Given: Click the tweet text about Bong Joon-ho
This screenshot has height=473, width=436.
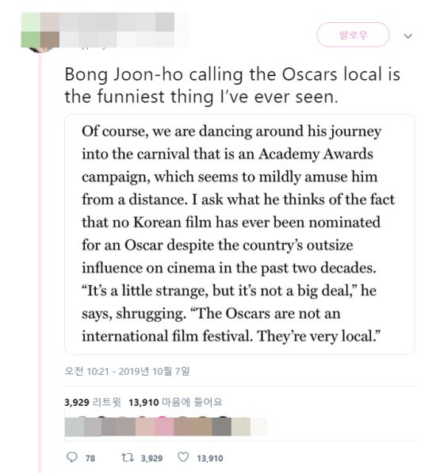Looking at the screenshot, I should [232, 86].
